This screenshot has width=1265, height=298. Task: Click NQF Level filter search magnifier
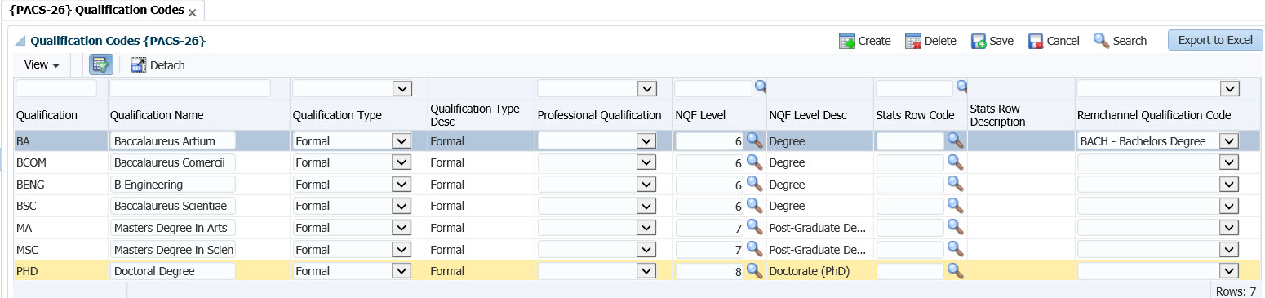click(x=761, y=86)
